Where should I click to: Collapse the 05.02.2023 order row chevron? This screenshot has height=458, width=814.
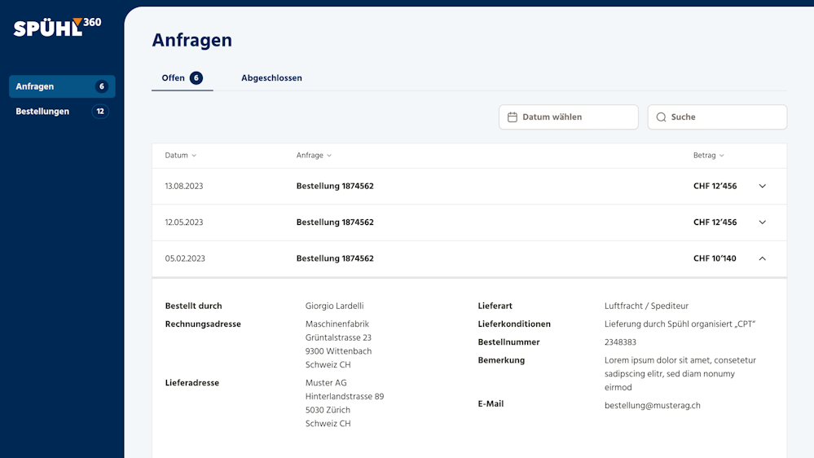coord(762,258)
